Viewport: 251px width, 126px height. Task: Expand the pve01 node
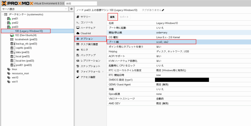coord(6,19)
